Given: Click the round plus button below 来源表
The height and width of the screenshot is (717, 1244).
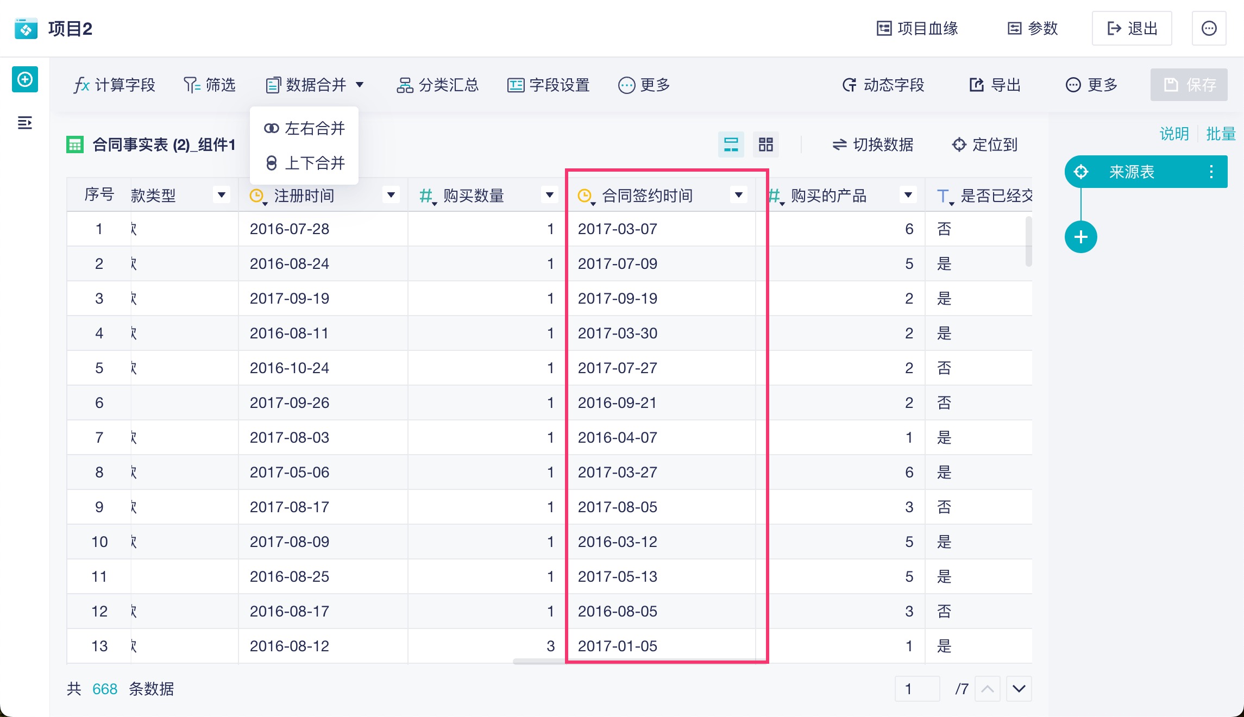Looking at the screenshot, I should point(1080,237).
